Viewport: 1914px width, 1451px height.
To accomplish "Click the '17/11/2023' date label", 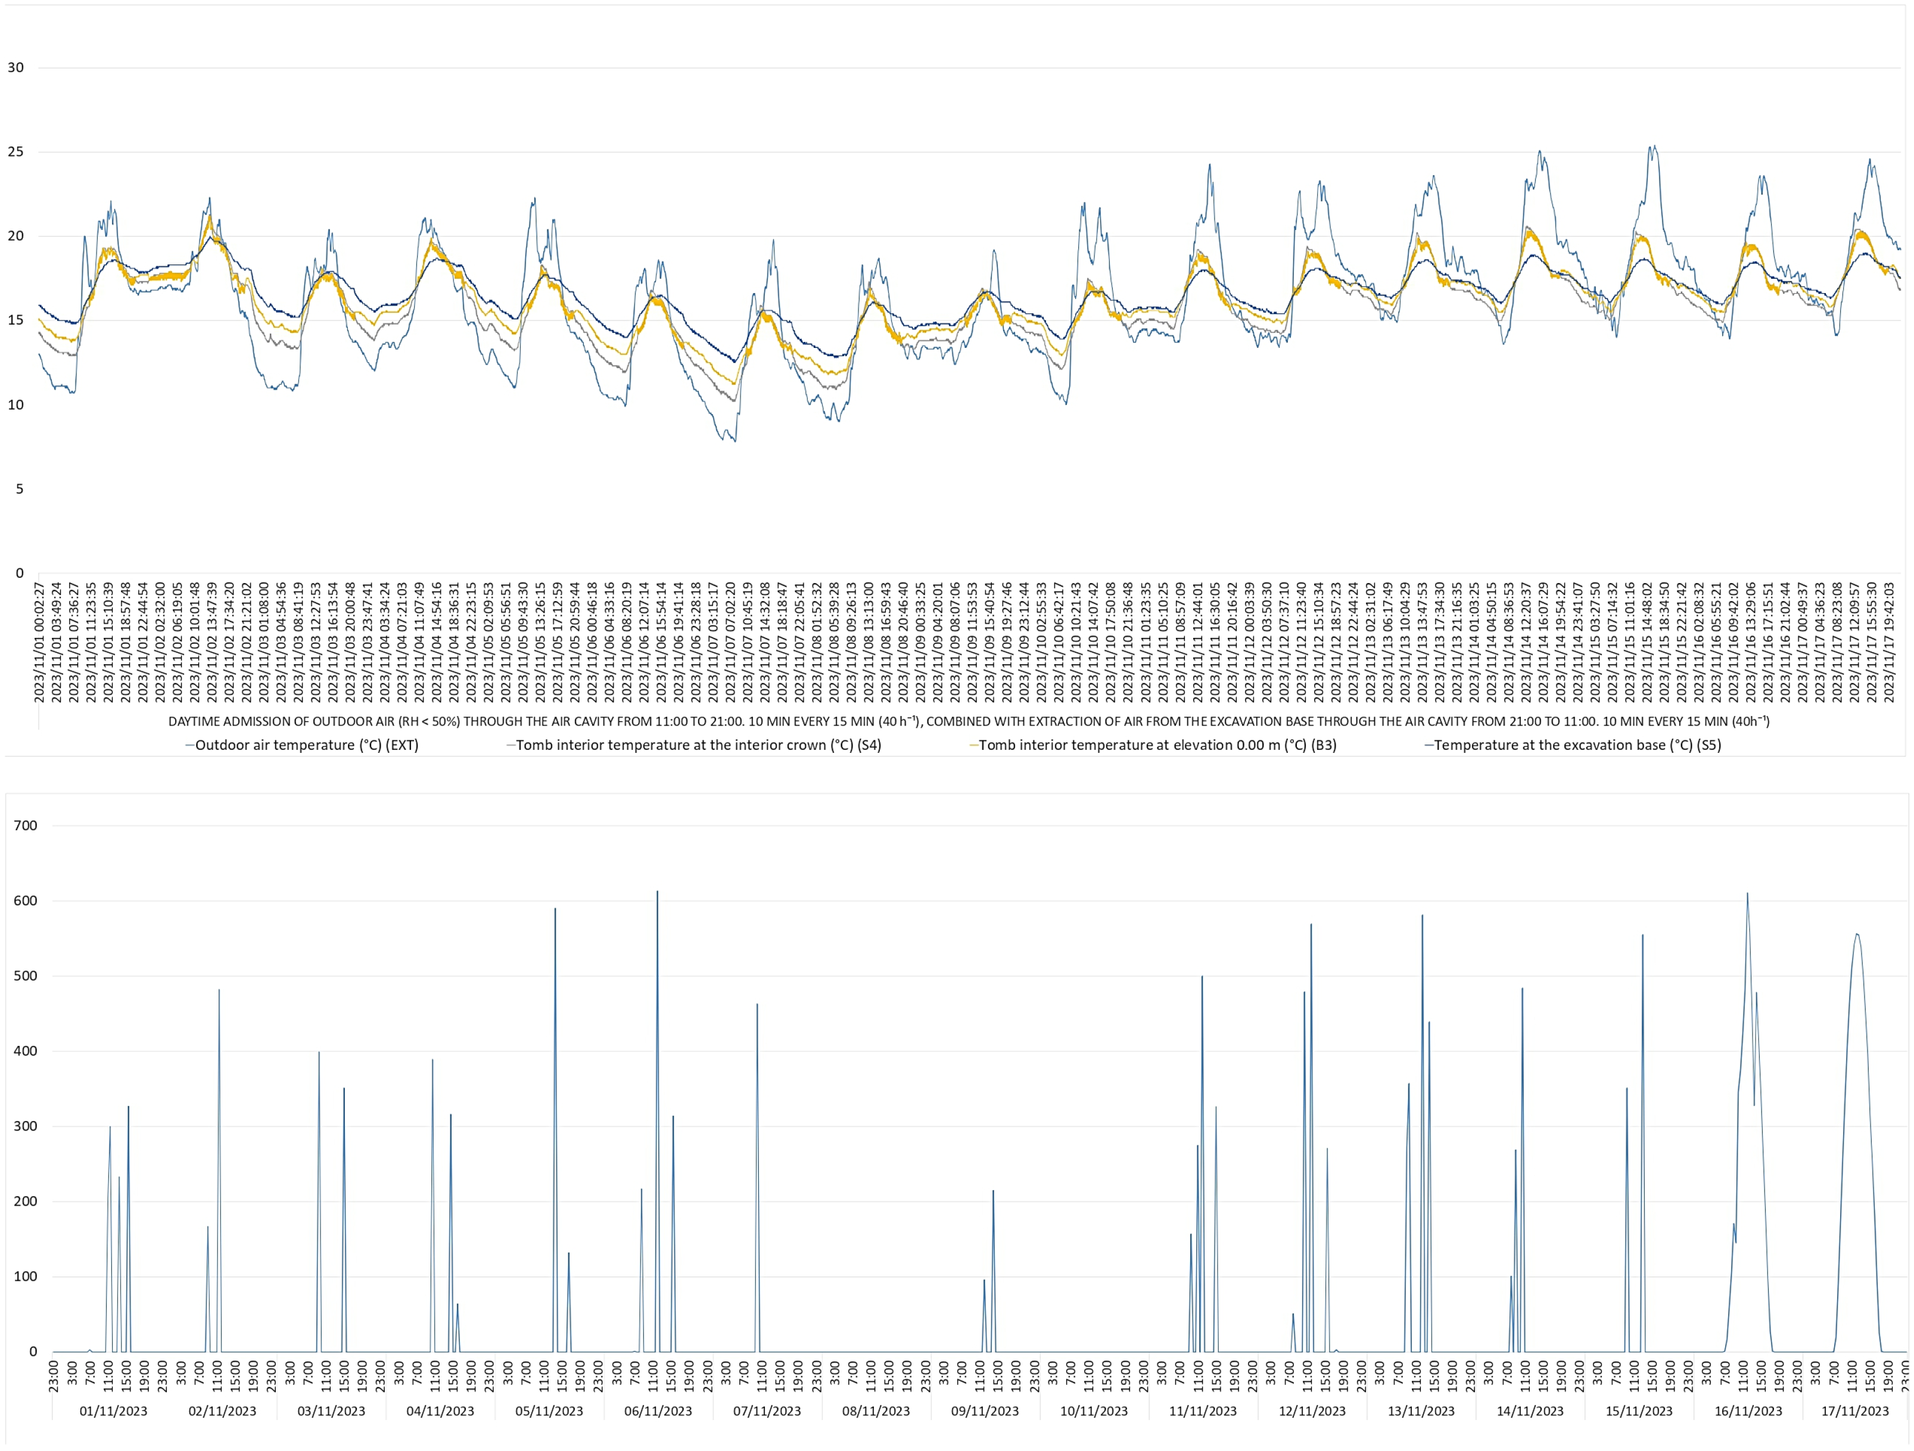I will (x=1855, y=1411).
